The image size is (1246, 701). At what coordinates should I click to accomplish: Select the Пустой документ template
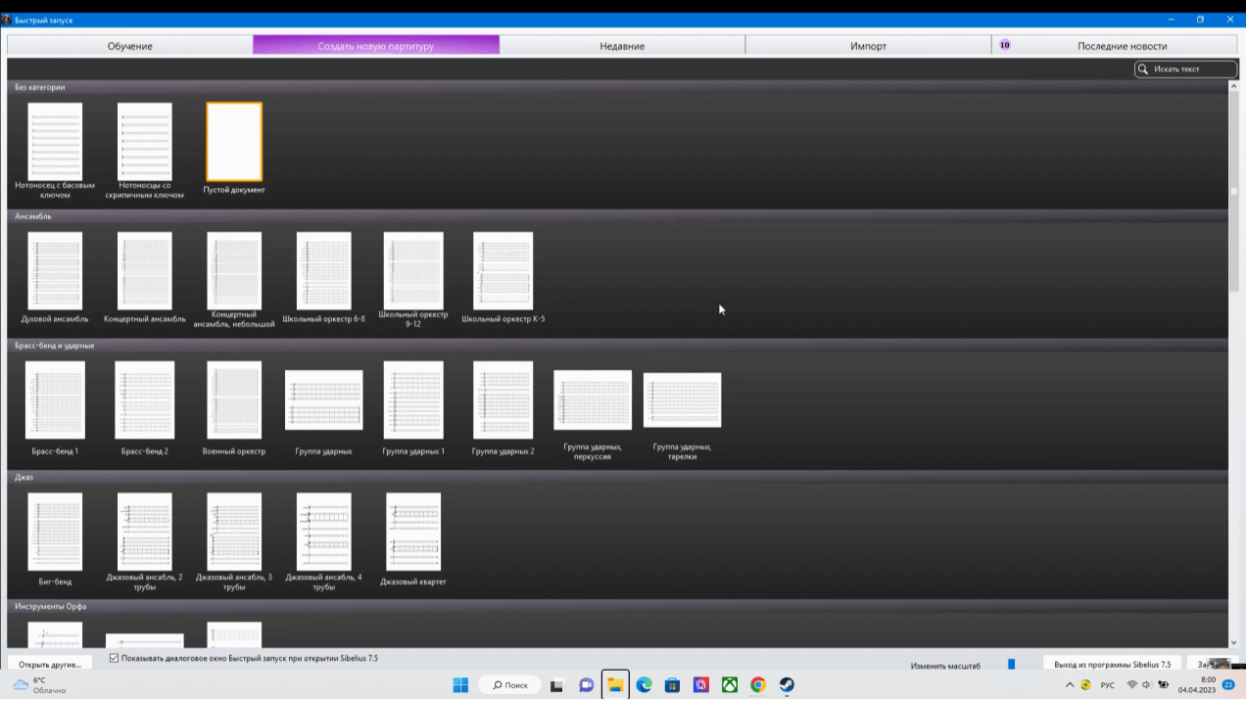[234, 142]
